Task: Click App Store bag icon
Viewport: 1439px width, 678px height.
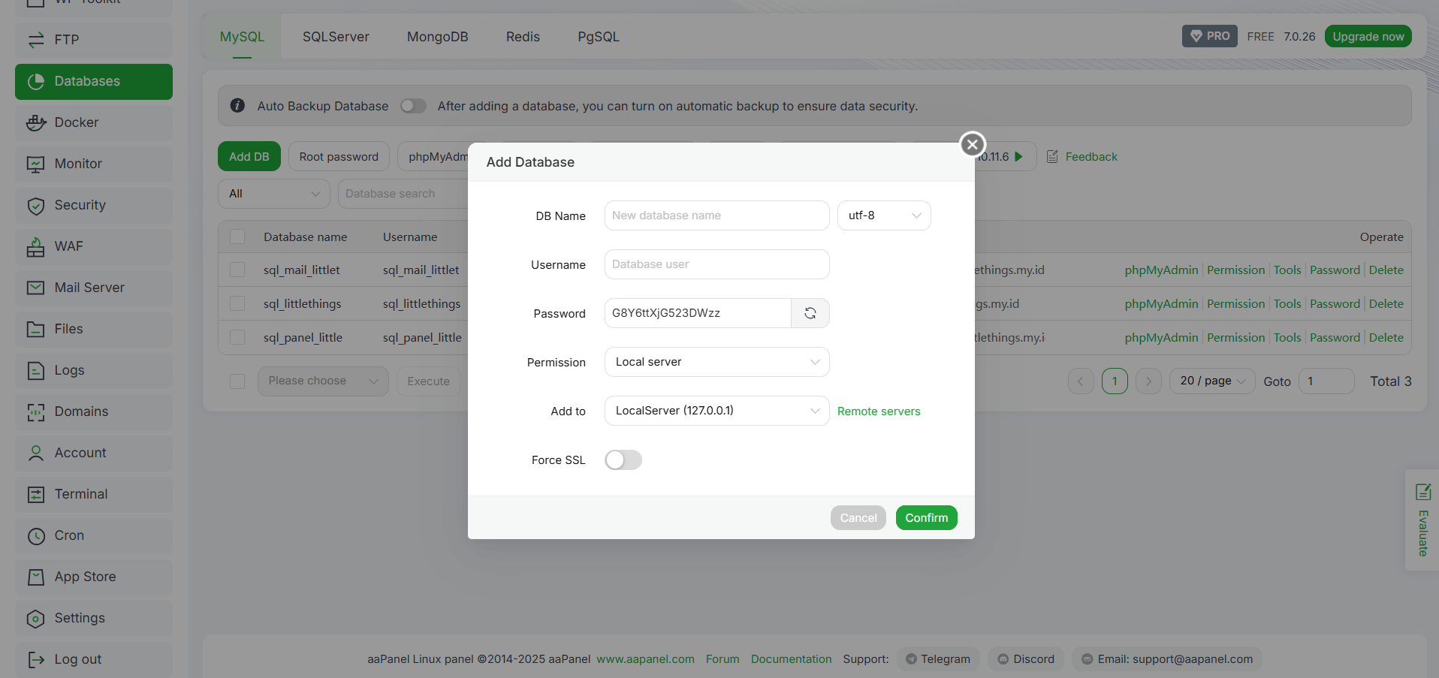Action: [35, 577]
